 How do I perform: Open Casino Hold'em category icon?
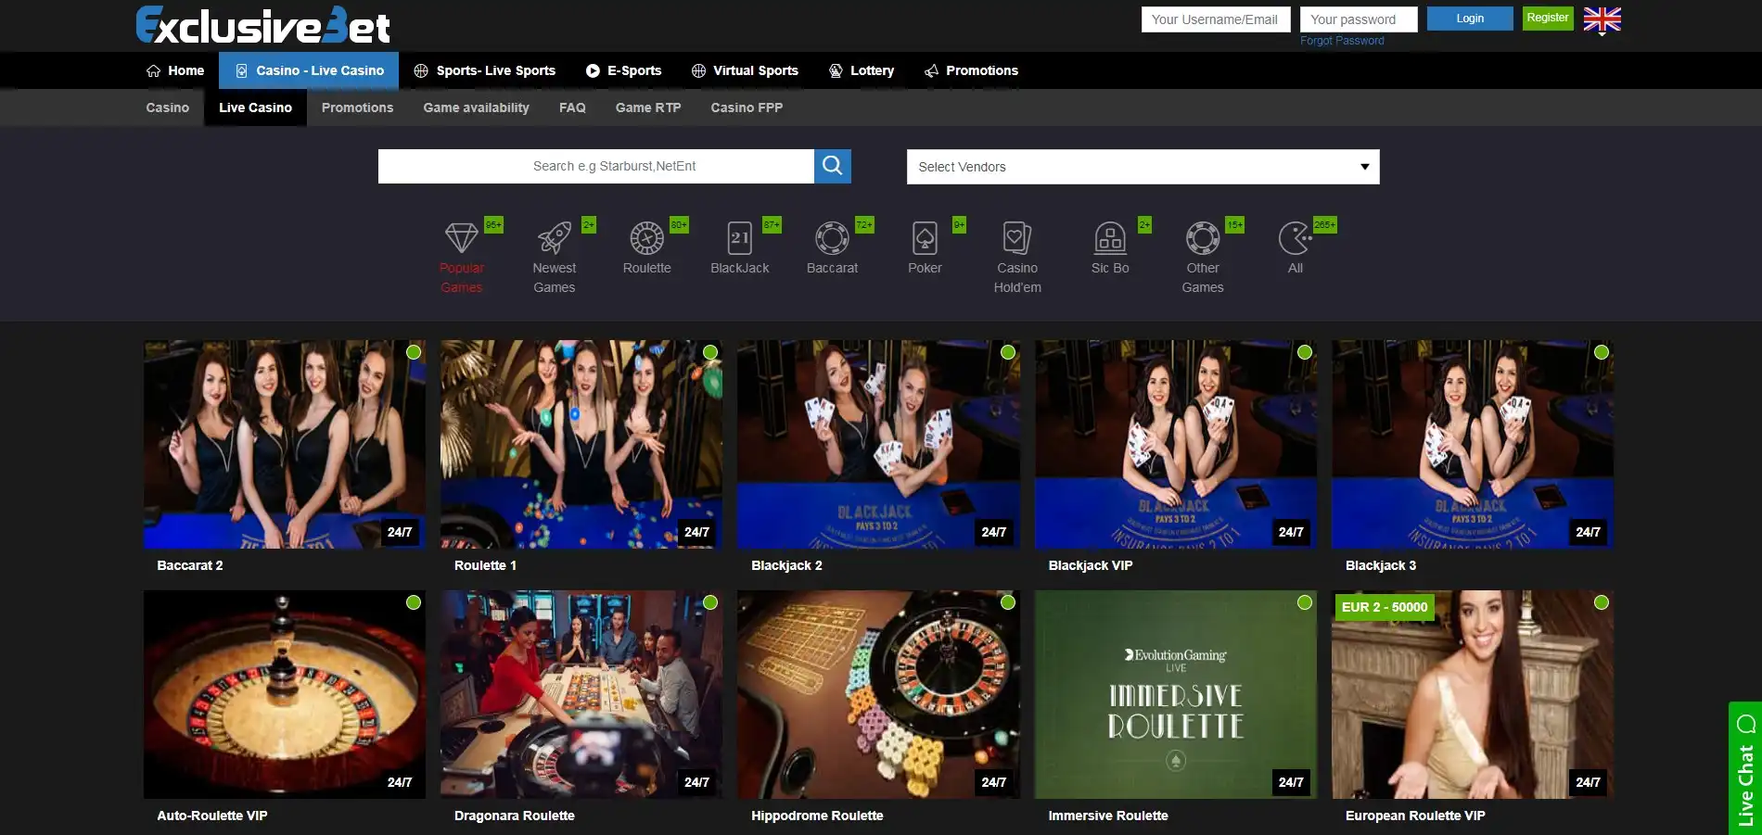[x=1016, y=238]
